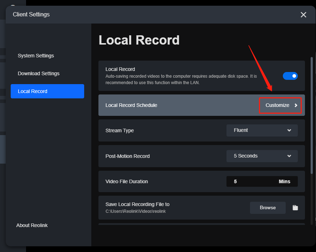Close the Client Settings dialog

tap(303, 15)
